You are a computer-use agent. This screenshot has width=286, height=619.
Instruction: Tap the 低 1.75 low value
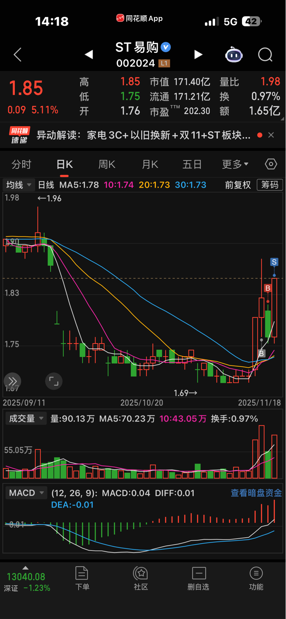tap(109, 97)
